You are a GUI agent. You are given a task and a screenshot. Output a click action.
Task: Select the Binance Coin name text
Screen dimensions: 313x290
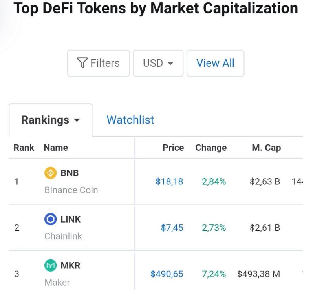[71, 190]
